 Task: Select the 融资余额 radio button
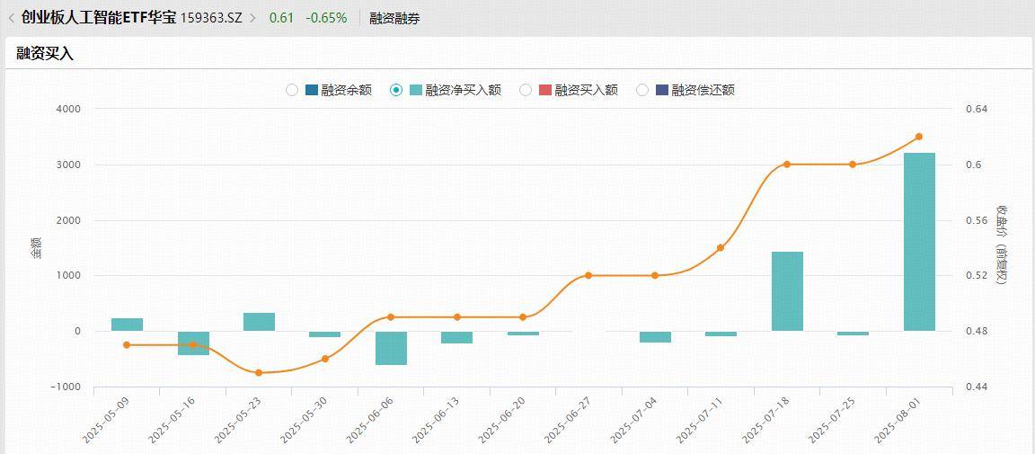292,90
